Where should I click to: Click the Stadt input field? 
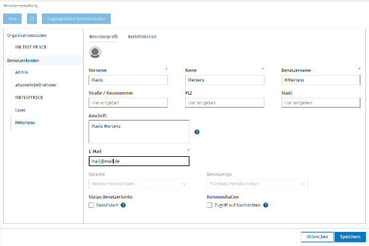tap(321, 103)
